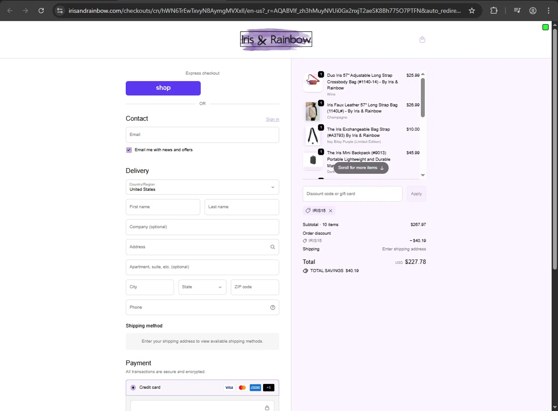Click the Enter shipping address text
This screenshot has height=411, width=558.
(x=404, y=249)
